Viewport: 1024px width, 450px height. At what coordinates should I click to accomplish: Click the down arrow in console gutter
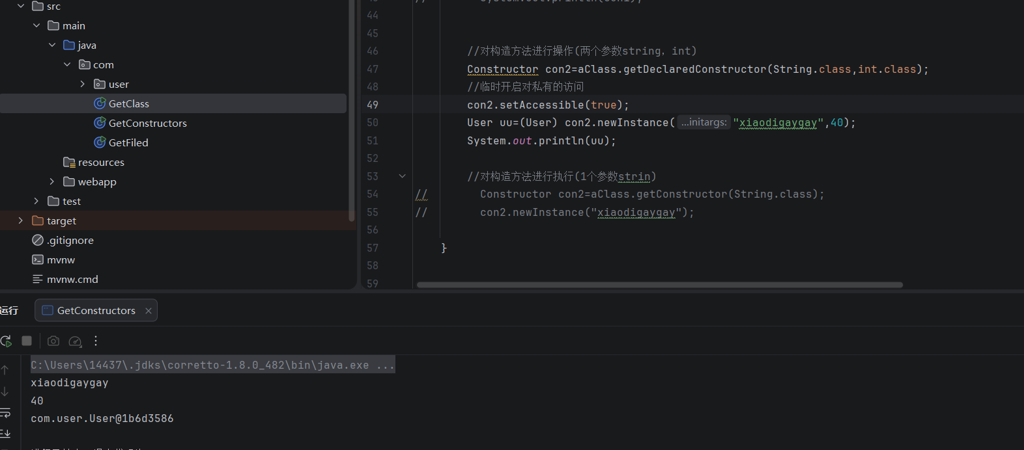coord(5,391)
